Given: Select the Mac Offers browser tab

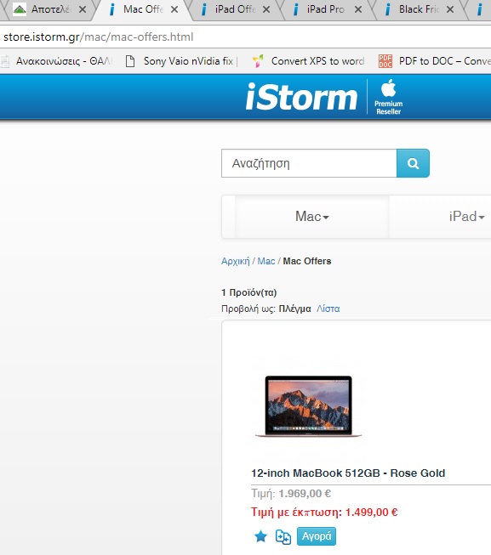Looking at the screenshot, I should pos(143,9).
